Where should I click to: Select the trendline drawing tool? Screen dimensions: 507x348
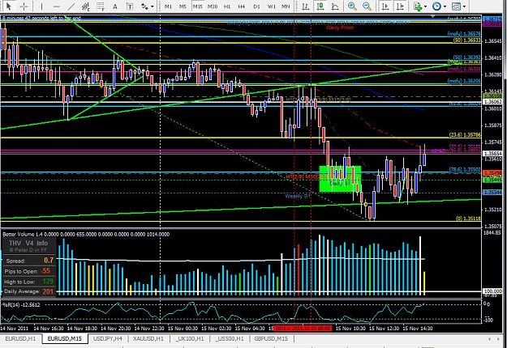[x=71, y=6]
